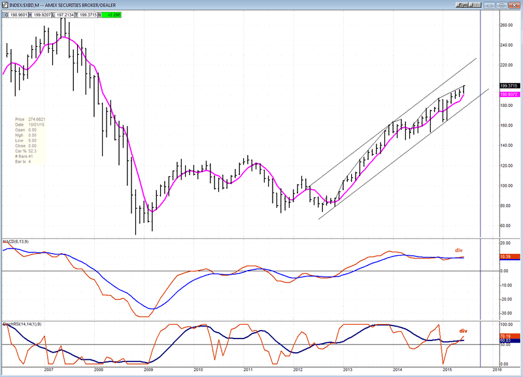The width and height of the screenshot is (523, 377).
Task: Click the magenta 198.9372 moving average tag
Action: click(x=509, y=94)
